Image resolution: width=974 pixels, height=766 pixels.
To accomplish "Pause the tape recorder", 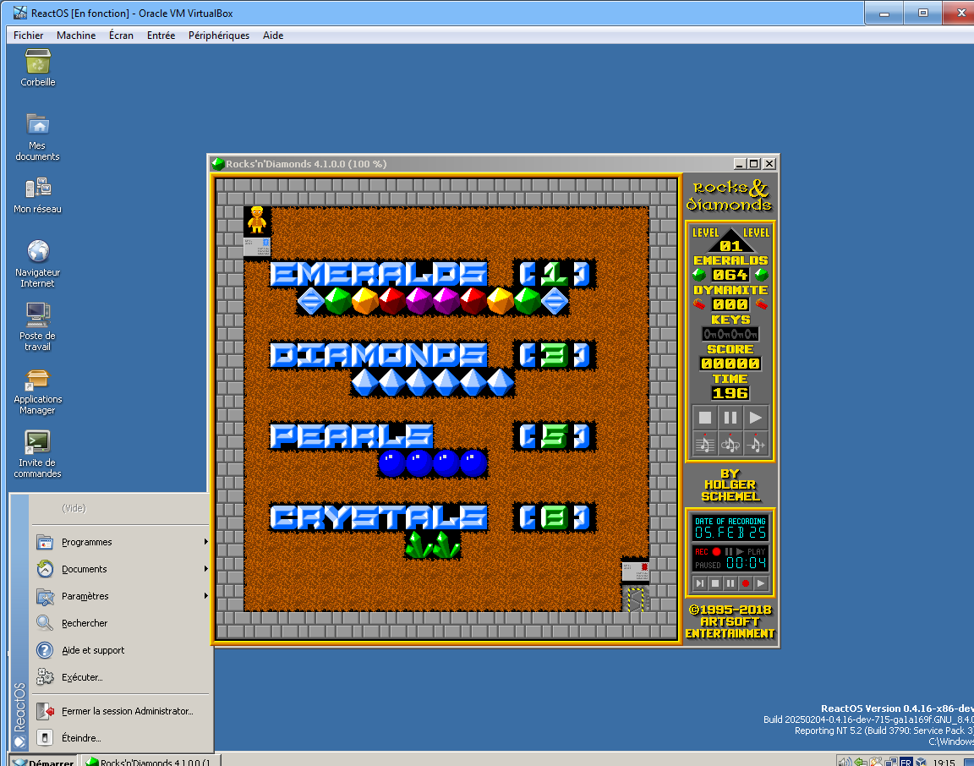I will [x=730, y=583].
